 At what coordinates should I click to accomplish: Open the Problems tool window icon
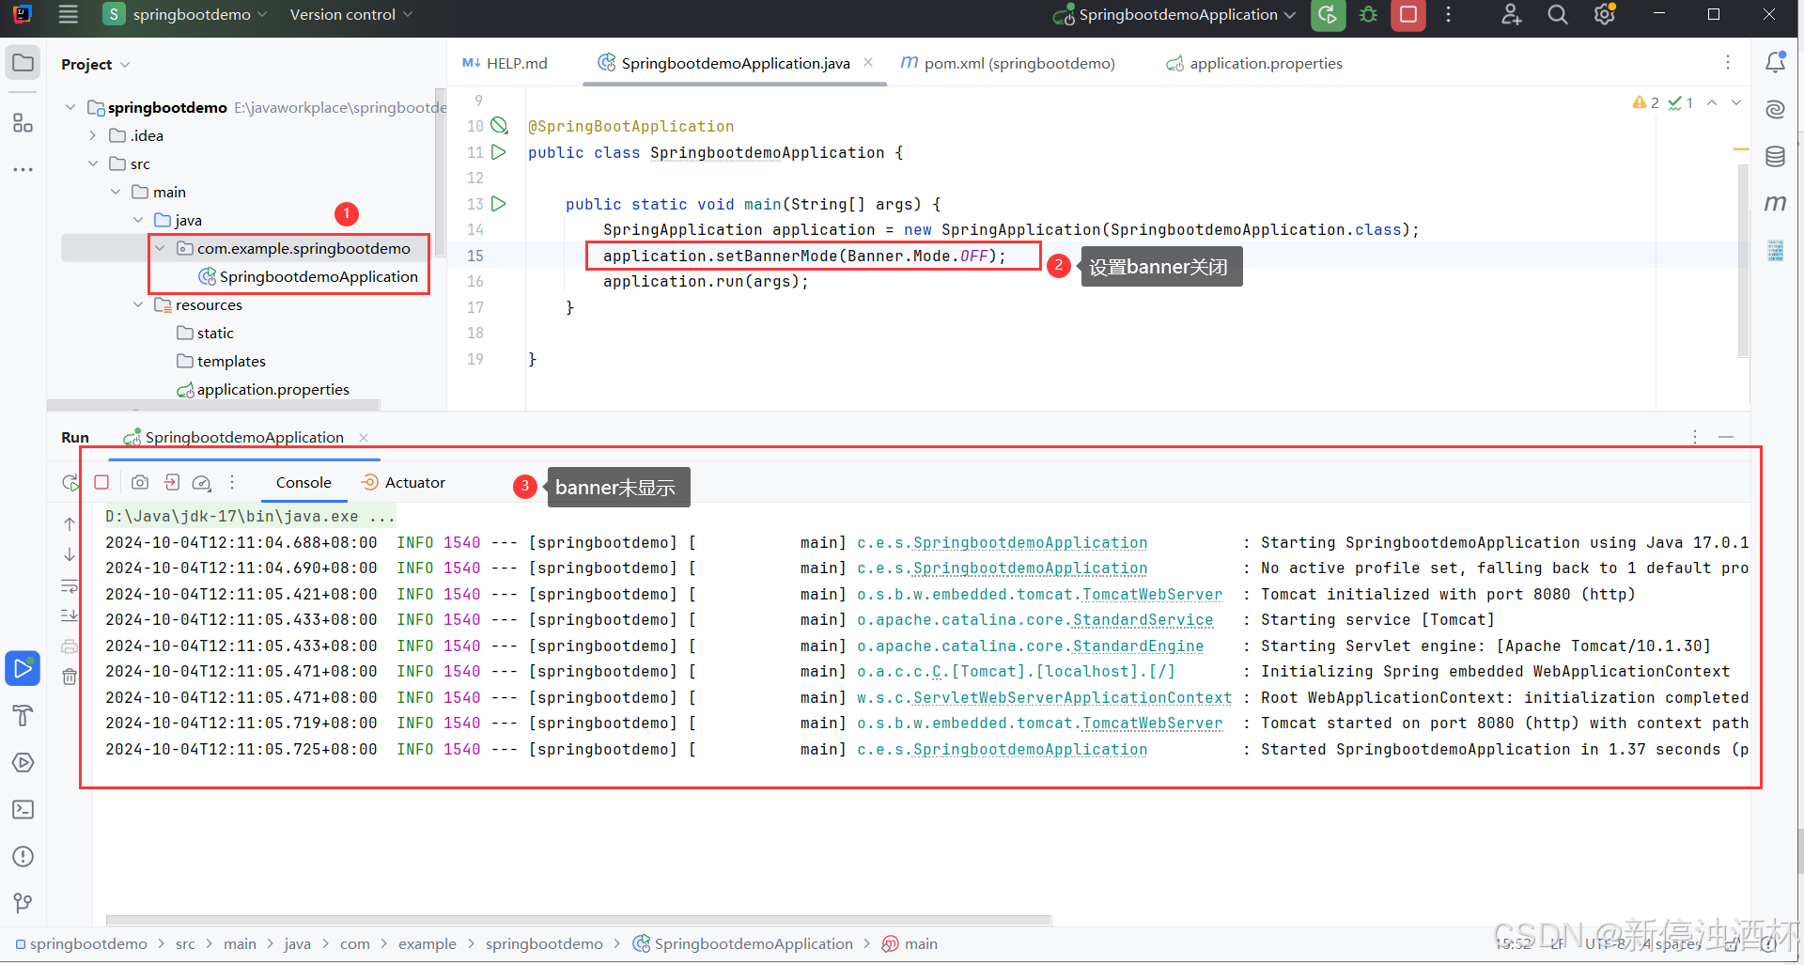[23, 856]
